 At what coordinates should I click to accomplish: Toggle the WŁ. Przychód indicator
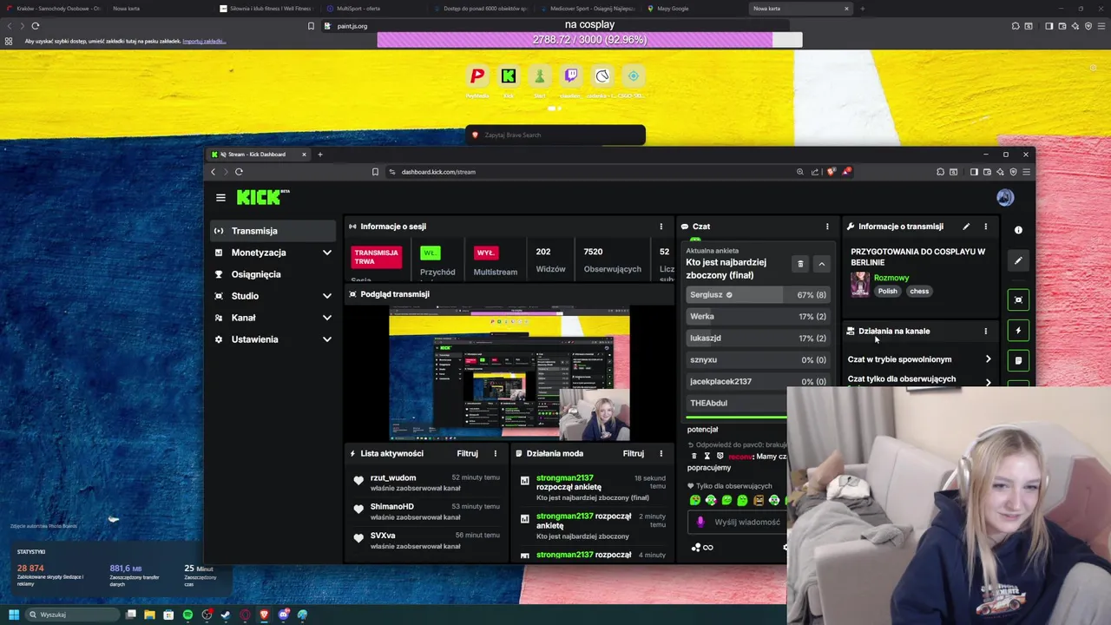click(431, 253)
